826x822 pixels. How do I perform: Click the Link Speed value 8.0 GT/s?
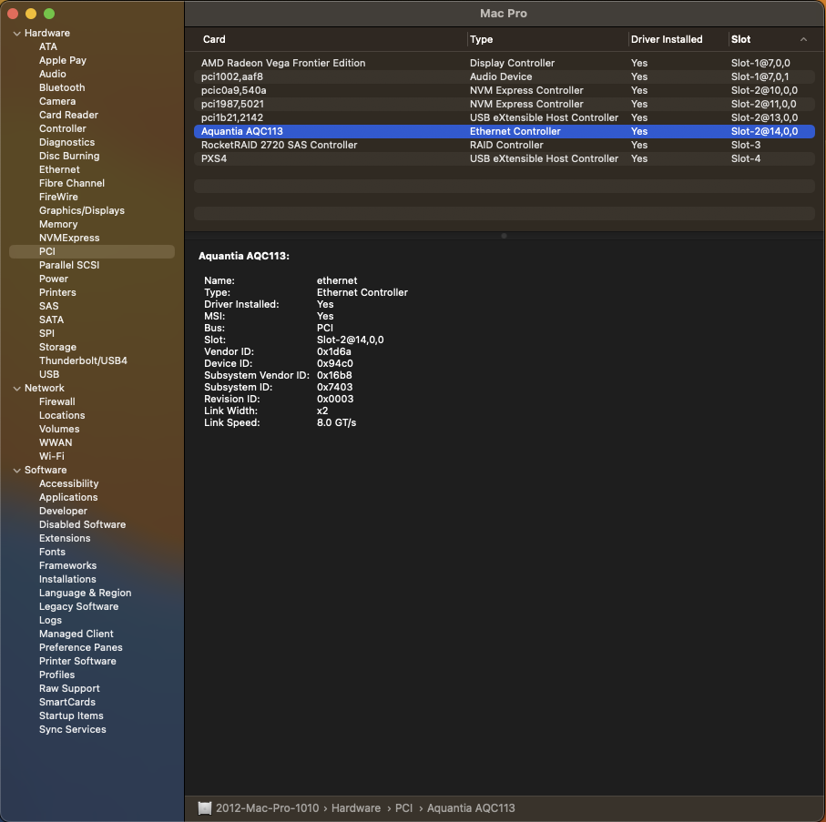point(337,423)
